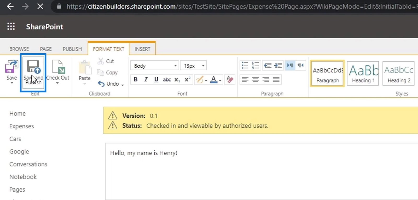The image size is (418, 200).
Task: Click the Indent icon
Action: click(x=278, y=65)
